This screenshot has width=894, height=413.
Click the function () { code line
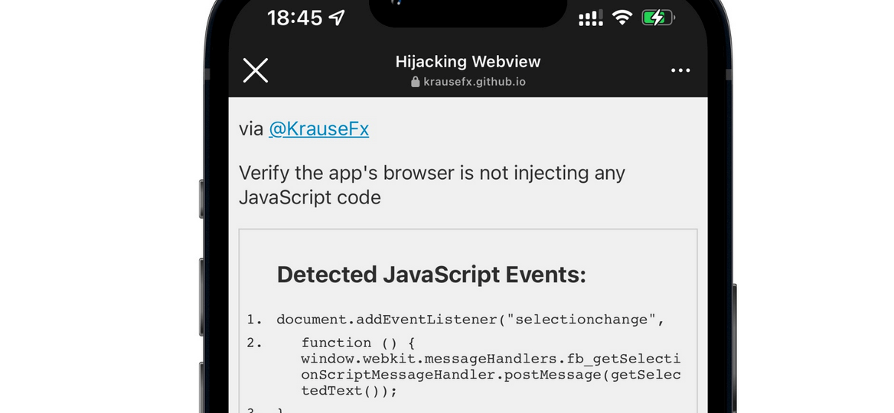pos(358,343)
